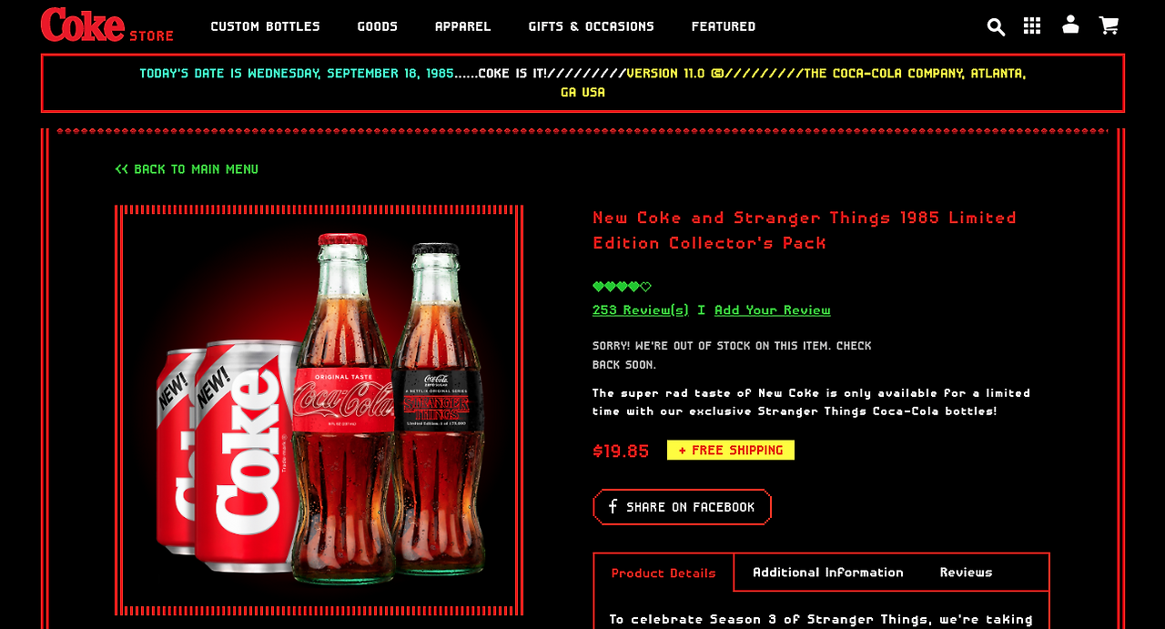Go to Coke Store home logo

pos(107,25)
